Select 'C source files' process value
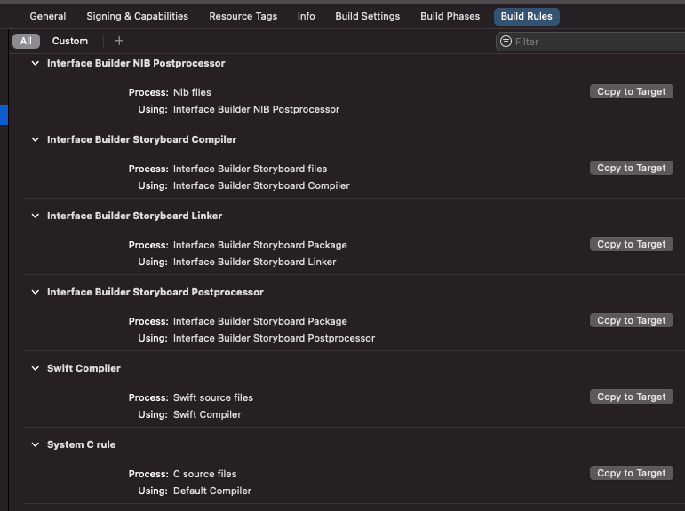685x511 pixels. 204,475
